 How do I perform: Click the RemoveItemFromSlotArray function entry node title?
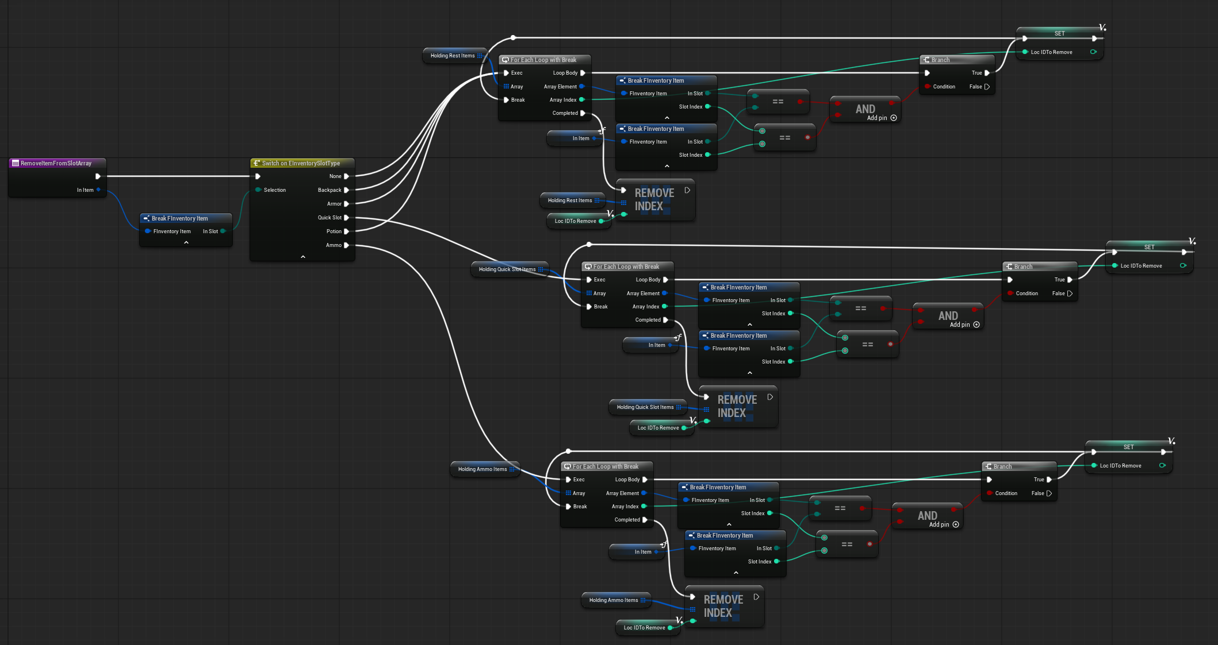click(56, 163)
